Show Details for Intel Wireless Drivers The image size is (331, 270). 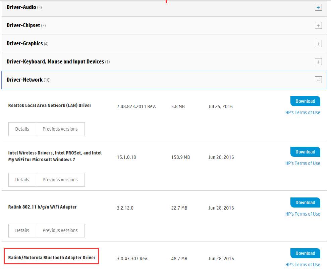click(x=22, y=180)
